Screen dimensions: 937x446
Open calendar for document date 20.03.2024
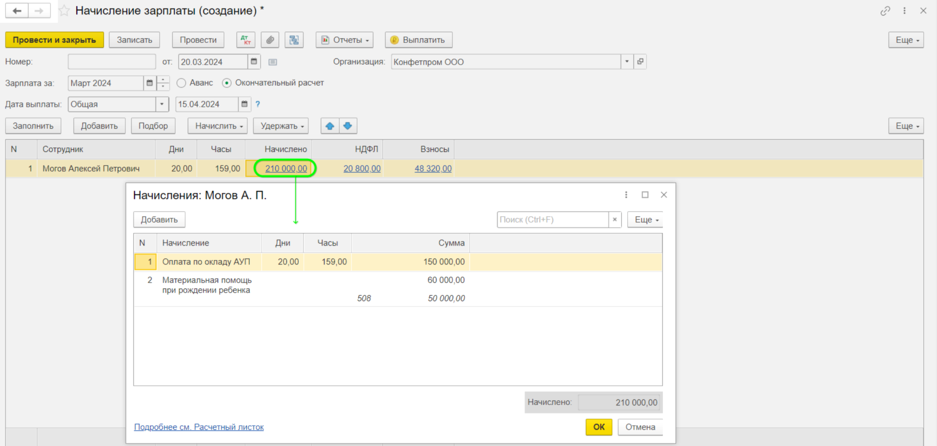tap(254, 61)
